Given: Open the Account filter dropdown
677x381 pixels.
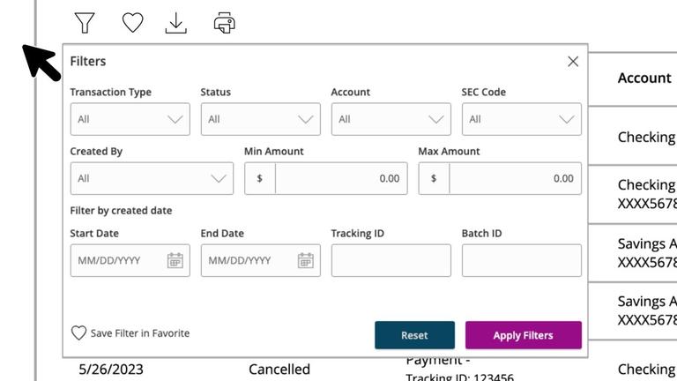Looking at the screenshot, I should [x=391, y=119].
